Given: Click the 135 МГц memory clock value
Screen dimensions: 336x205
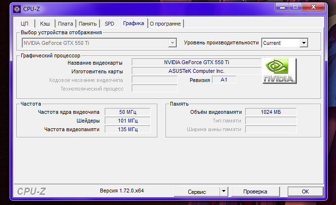Looking at the screenshot, I should coord(127,129).
